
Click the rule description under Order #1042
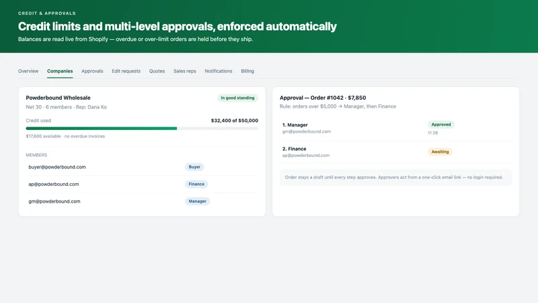click(x=338, y=106)
